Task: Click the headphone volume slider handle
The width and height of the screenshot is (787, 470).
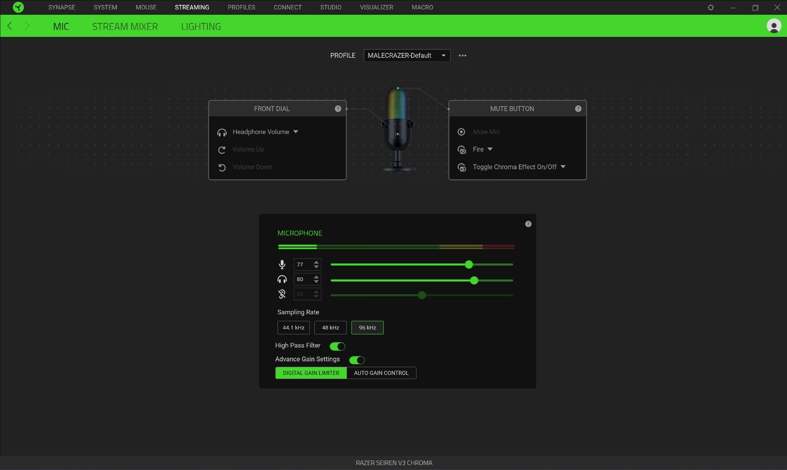Action: [x=474, y=280]
